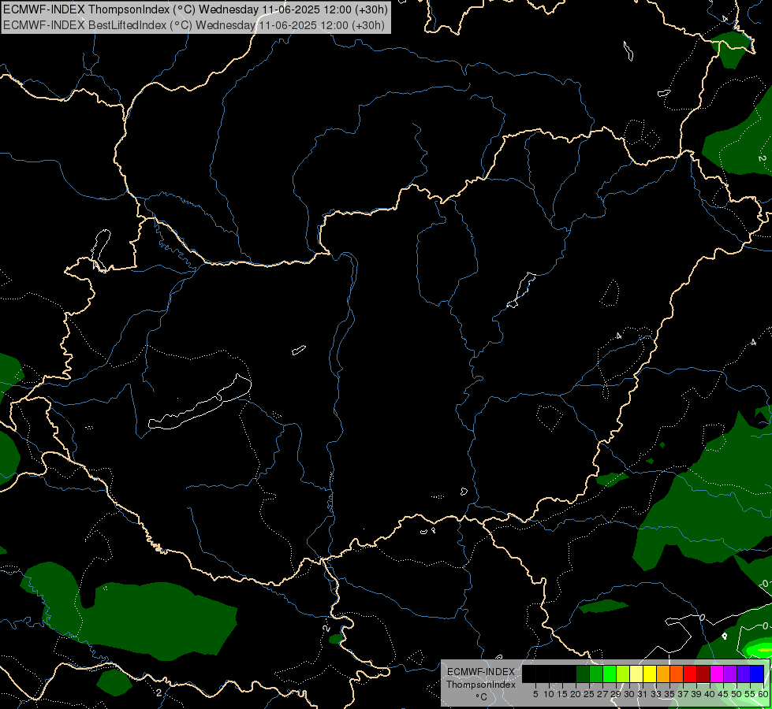Image resolution: width=772 pixels, height=709 pixels.
Task: Pick the purple 45–50 legend swatch
Action: (730, 674)
